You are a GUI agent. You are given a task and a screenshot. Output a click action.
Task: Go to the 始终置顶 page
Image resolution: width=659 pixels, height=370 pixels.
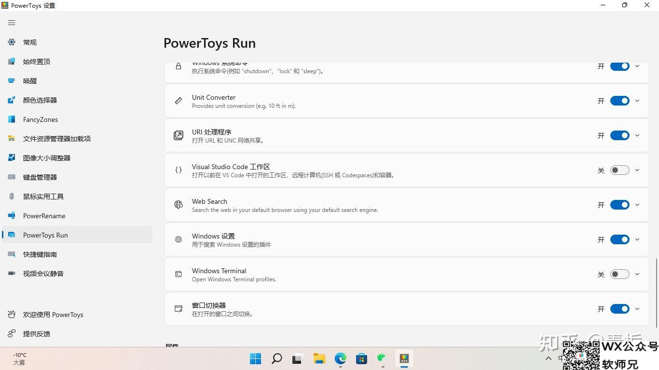[77, 62]
